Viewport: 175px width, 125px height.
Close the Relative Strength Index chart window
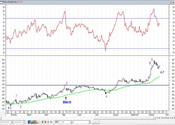pos(173,2)
